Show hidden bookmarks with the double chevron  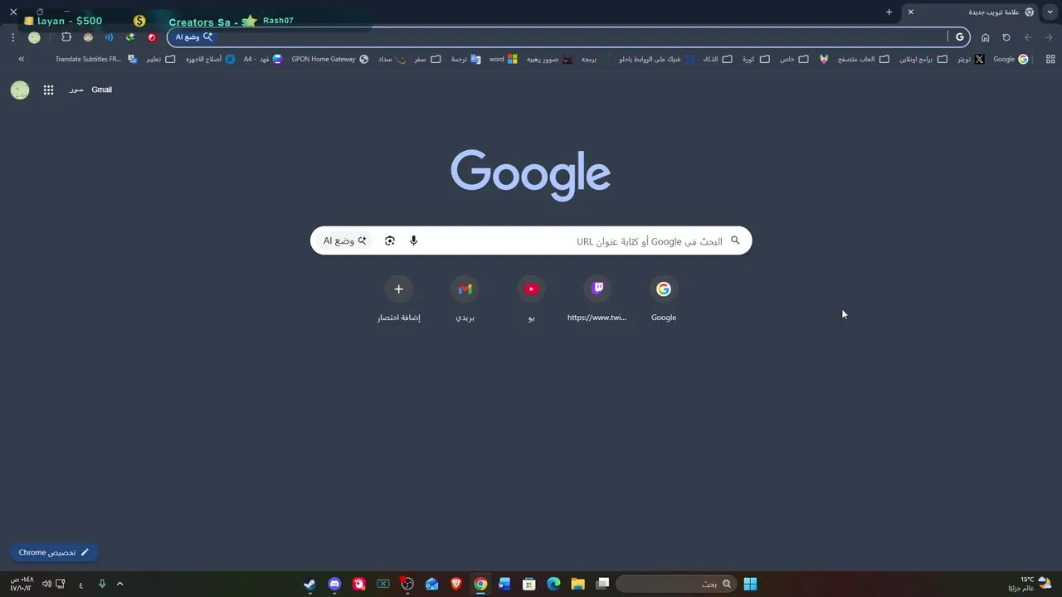[x=22, y=59]
